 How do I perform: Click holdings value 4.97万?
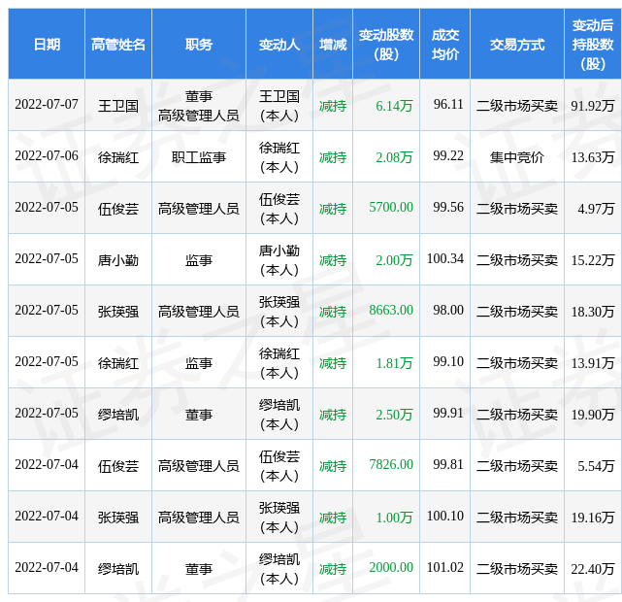coord(596,209)
